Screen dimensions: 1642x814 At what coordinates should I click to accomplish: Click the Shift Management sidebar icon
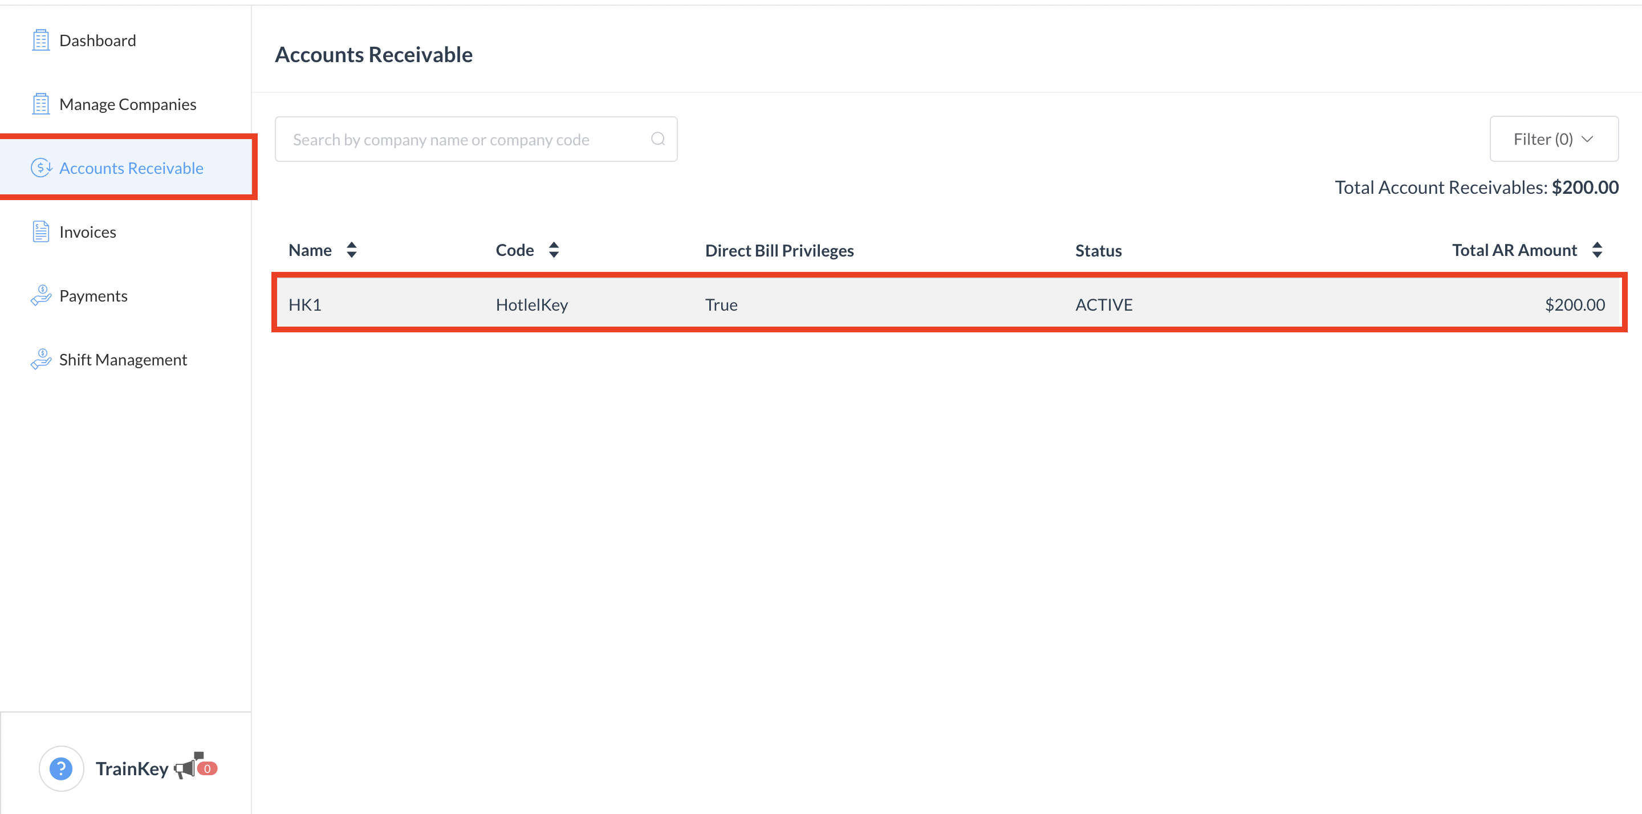pyautogui.click(x=41, y=359)
